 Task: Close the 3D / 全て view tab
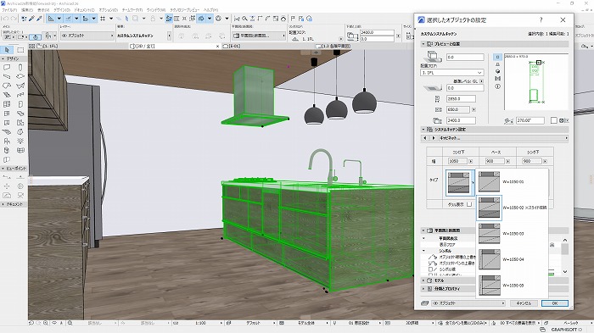217,46
